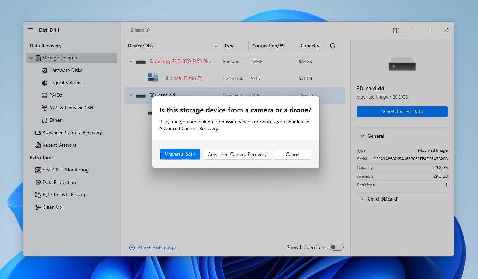The image size is (478, 279).
Task: Open Byte-to-byte Backup tool
Action: click(64, 195)
